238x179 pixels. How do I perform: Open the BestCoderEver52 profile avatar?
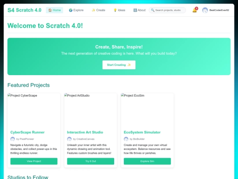pyautogui.click(x=205, y=10)
